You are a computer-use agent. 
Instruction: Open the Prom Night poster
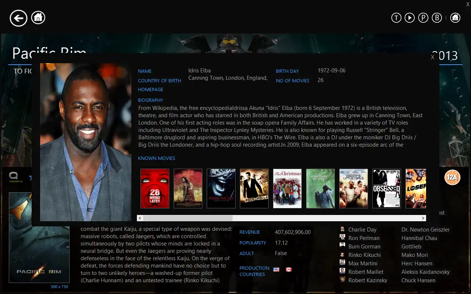pos(221,189)
